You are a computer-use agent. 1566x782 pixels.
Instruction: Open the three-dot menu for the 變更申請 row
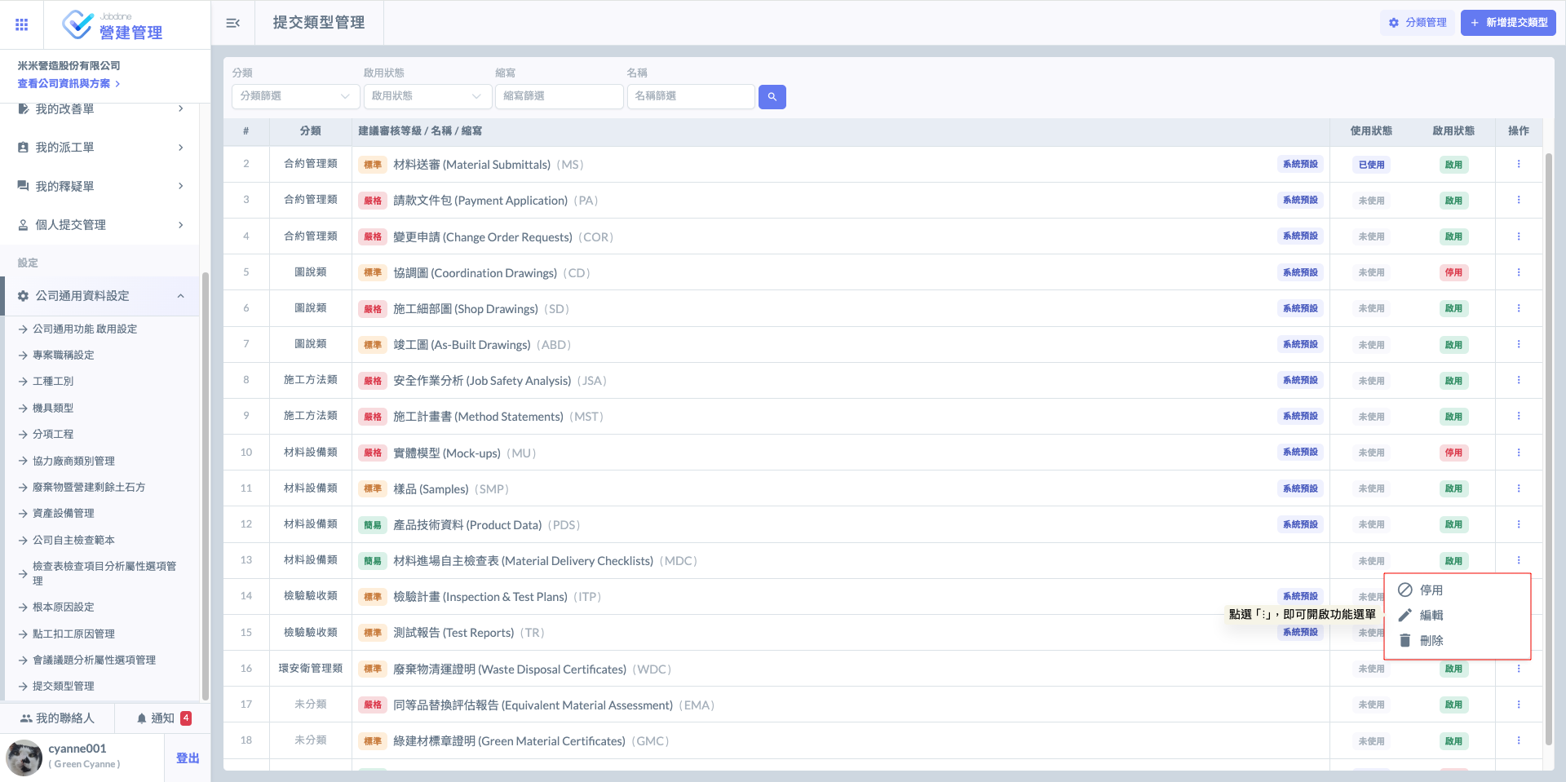tap(1518, 236)
